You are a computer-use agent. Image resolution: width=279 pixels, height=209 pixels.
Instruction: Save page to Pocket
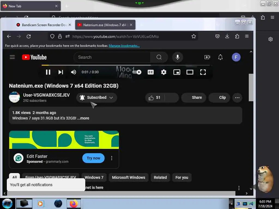tap(217, 36)
